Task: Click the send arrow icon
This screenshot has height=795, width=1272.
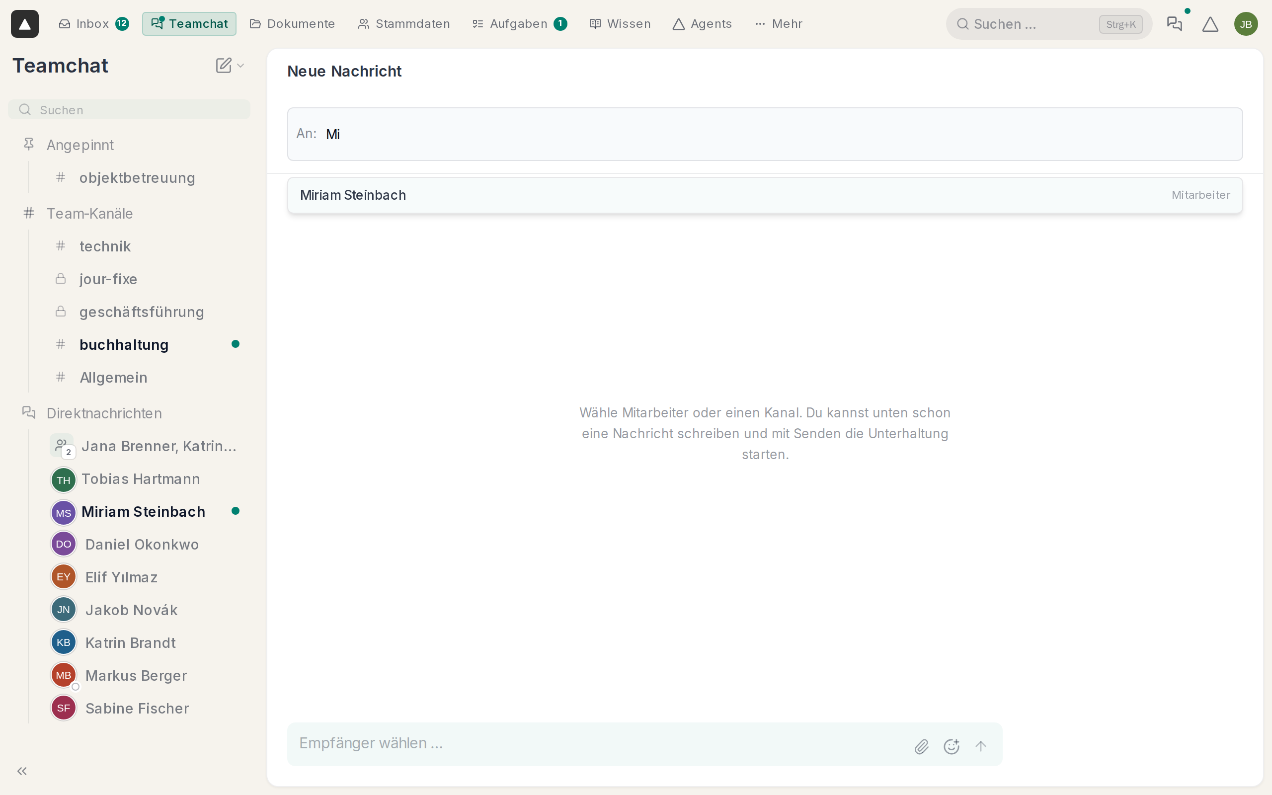Action: pos(981,746)
